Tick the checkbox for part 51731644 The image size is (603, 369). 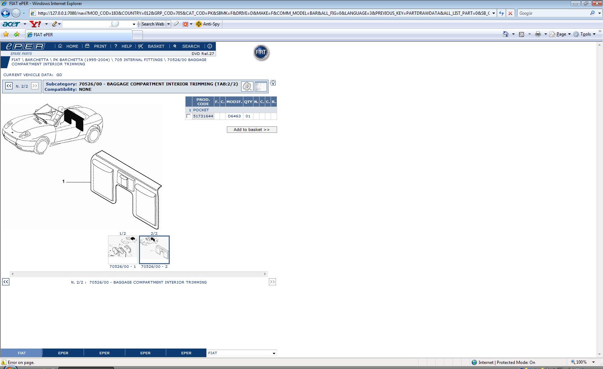click(x=188, y=116)
